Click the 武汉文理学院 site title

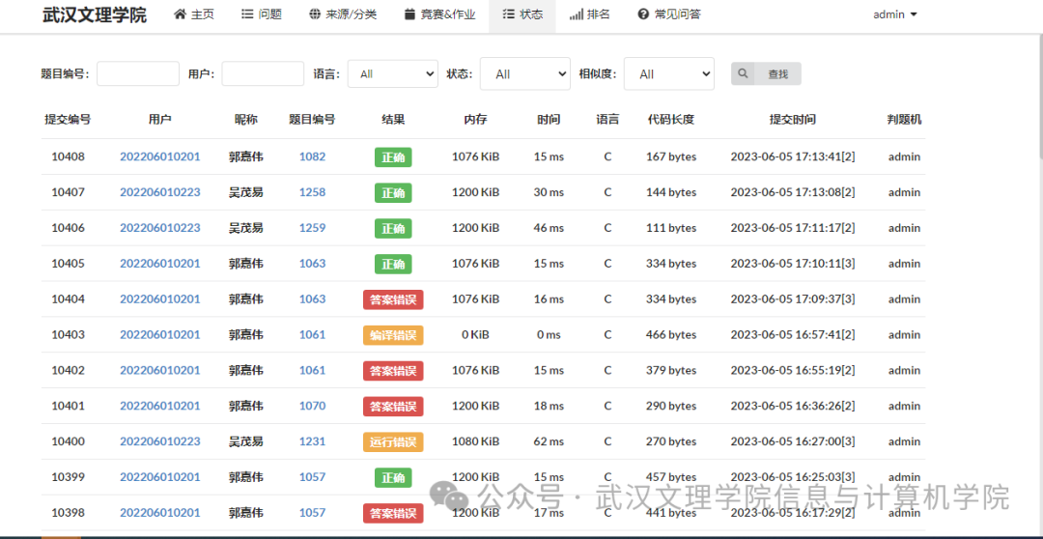tap(95, 15)
